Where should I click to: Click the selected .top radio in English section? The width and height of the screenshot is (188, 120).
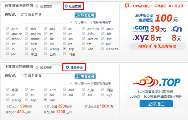(64, 48)
